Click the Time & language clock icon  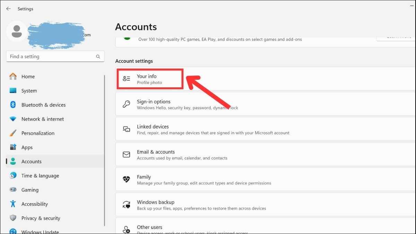point(13,176)
